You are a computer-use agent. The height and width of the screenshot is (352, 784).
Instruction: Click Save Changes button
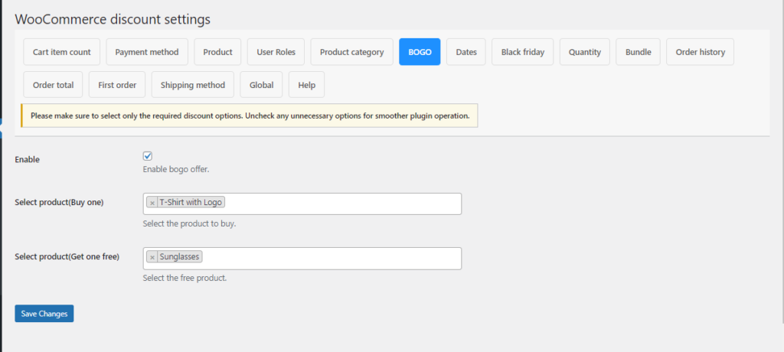[44, 314]
